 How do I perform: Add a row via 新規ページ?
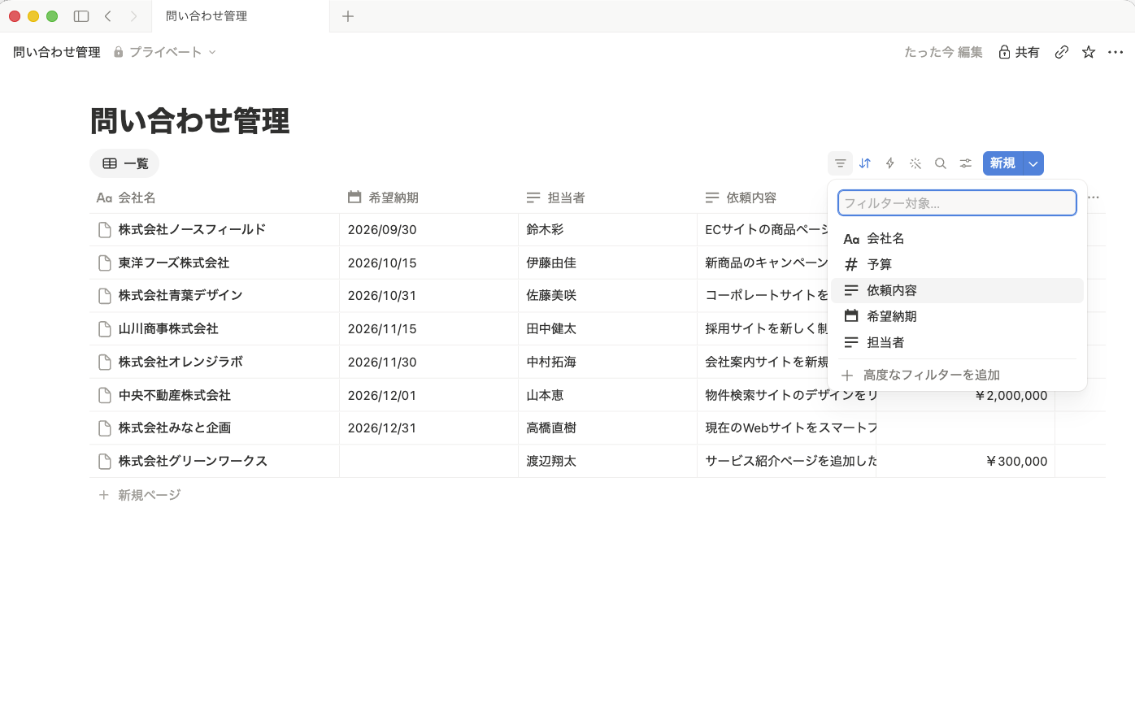140,495
